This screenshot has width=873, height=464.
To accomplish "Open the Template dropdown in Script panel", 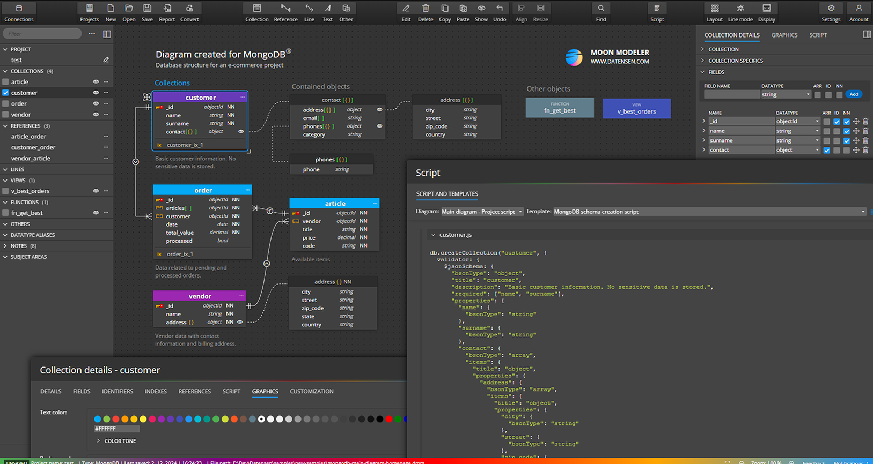I will [x=709, y=212].
